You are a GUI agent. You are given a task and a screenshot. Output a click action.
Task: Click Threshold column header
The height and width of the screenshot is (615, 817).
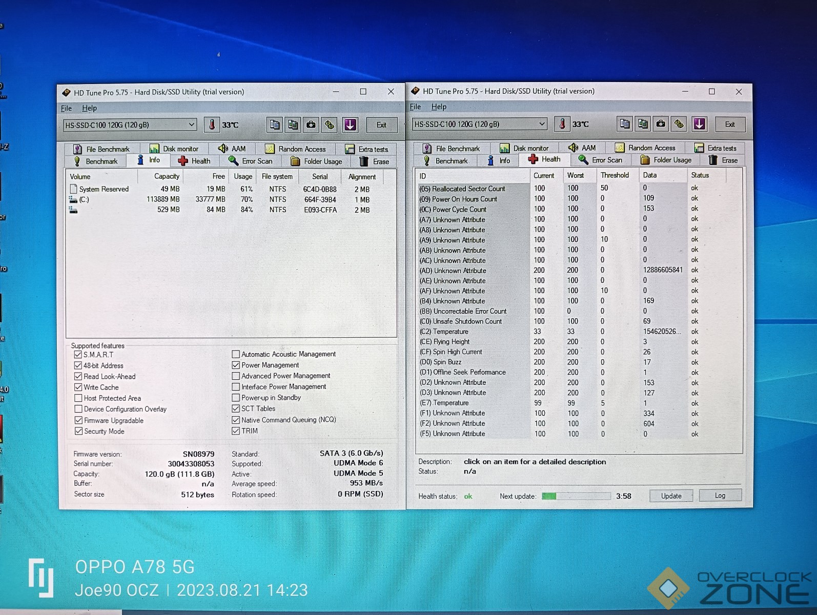(x=617, y=175)
